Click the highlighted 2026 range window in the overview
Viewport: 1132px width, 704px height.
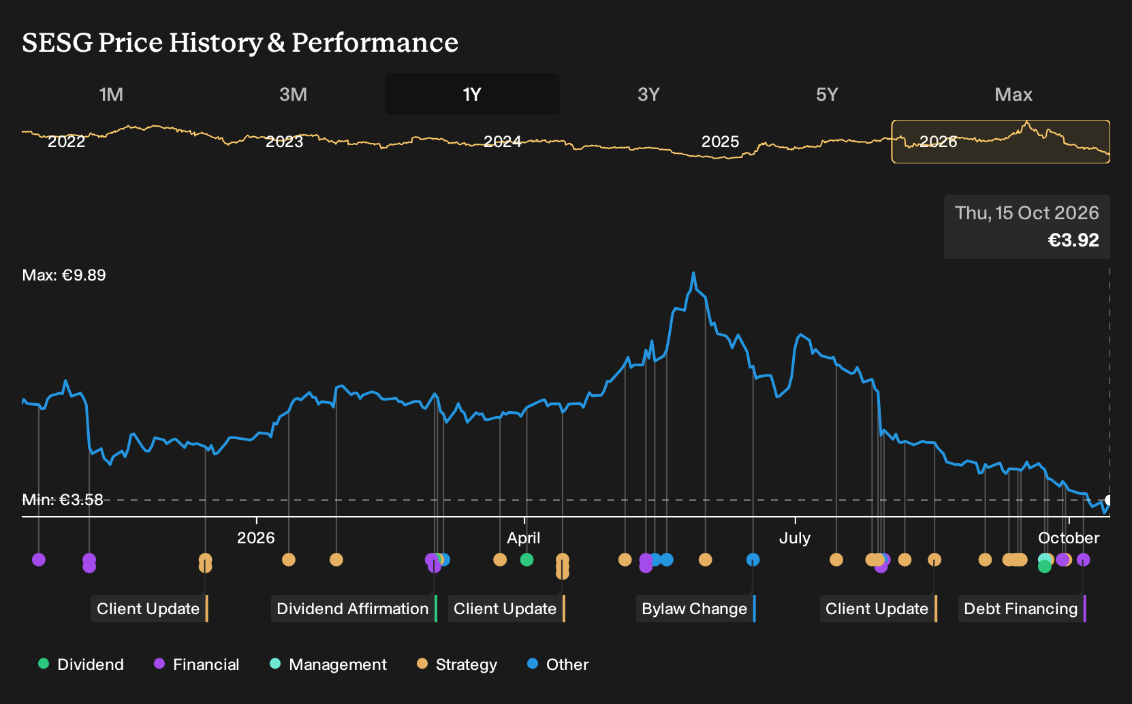1001,142
